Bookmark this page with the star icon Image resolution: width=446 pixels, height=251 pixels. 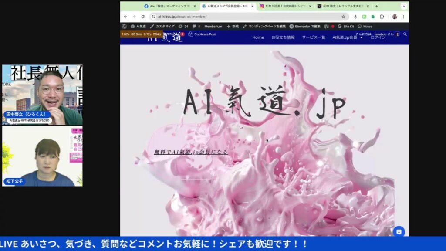[343, 17]
